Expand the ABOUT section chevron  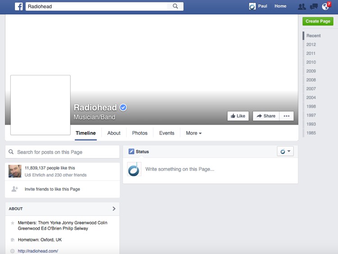(114, 209)
